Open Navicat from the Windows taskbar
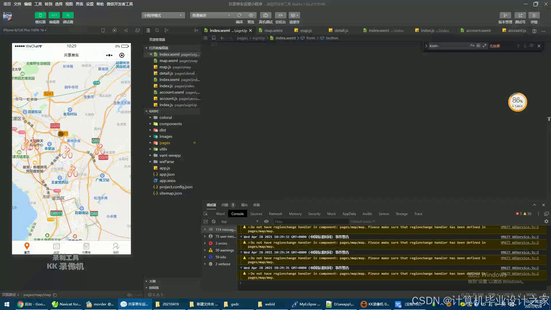 tap(66, 304)
